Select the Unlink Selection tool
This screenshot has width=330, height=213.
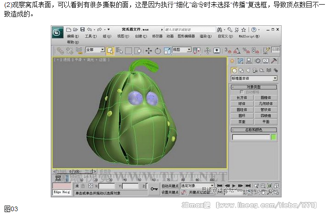pos(69,51)
